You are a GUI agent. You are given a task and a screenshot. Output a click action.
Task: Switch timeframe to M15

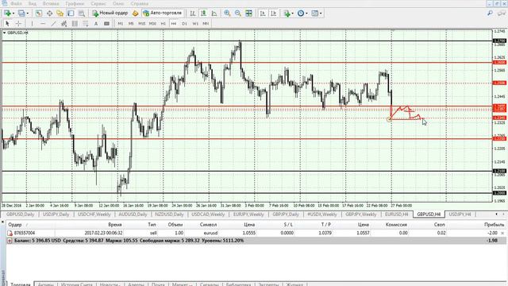pos(142,24)
